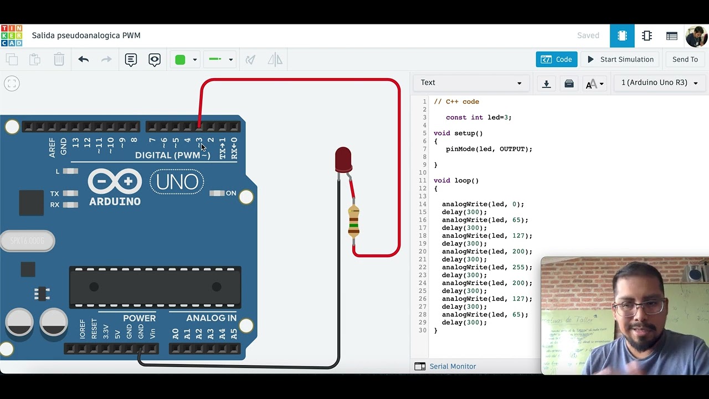Click the '// C++ code' comment line

[456, 102]
